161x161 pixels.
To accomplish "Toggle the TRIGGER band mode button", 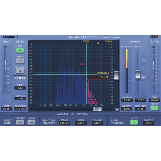I will pos(20,122).
